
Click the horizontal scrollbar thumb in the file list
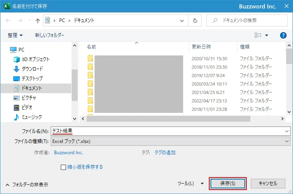pyautogui.click(x=168, y=118)
